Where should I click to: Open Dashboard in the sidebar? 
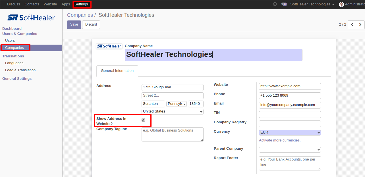pos(12,29)
